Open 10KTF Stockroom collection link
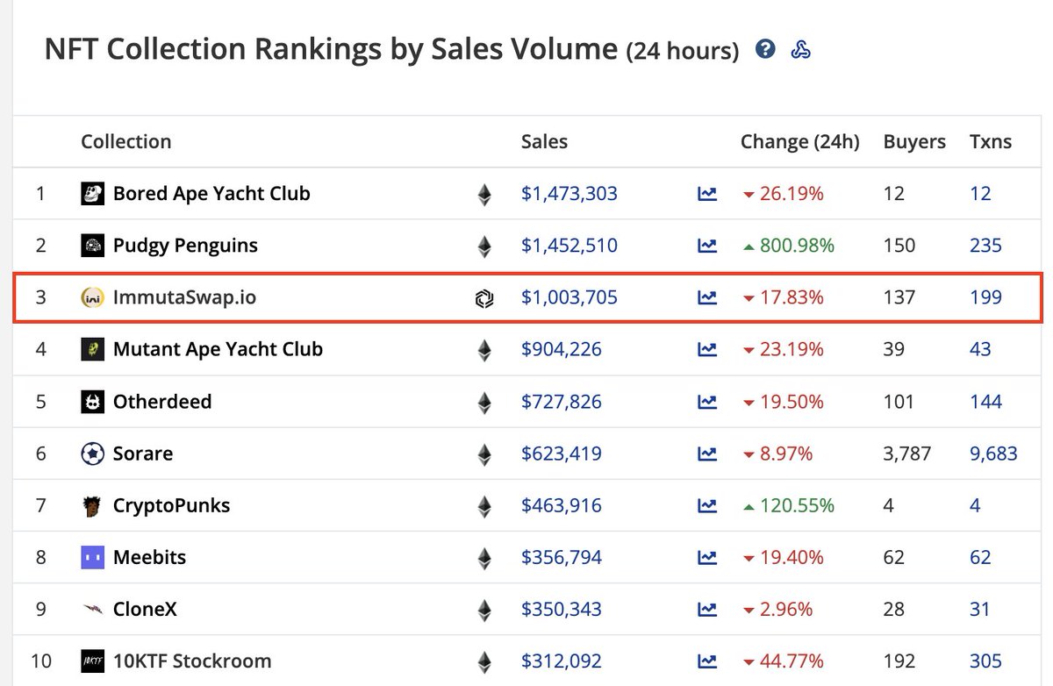The width and height of the screenshot is (1053, 686). (192, 661)
